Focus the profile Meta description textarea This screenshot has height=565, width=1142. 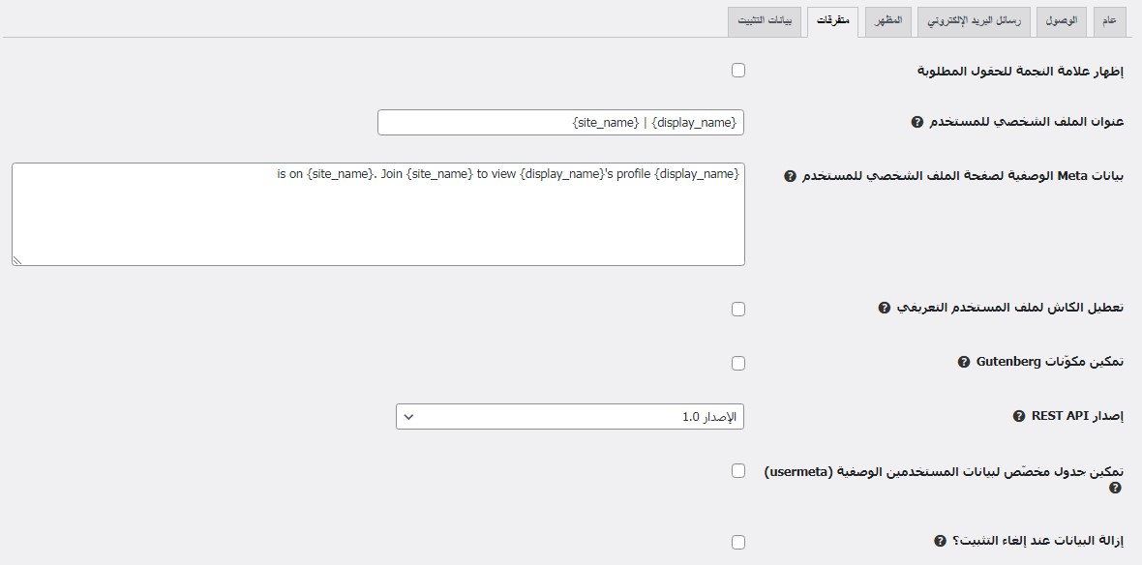pos(378,214)
